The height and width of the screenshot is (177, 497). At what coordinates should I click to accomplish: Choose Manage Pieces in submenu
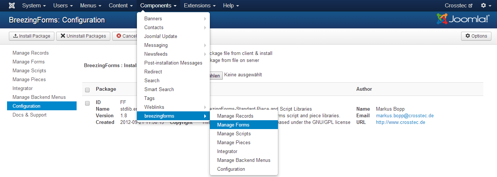coord(244,143)
